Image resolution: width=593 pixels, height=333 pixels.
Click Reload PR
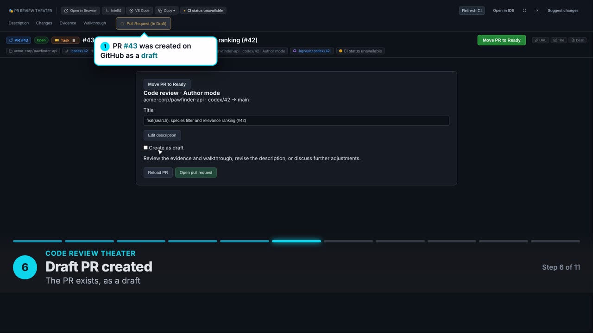[x=158, y=173]
